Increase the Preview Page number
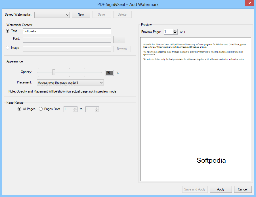The width and height of the screenshot is (256, 197). (175, 31)
